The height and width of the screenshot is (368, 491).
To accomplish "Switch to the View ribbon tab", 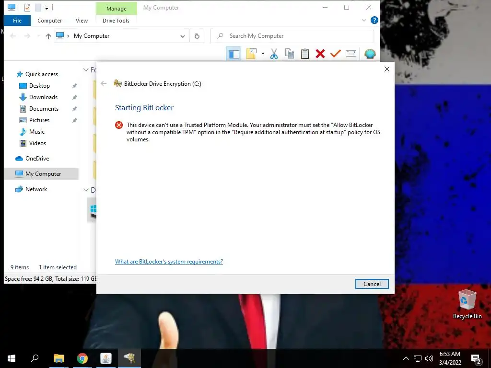I will coord(82,21).
